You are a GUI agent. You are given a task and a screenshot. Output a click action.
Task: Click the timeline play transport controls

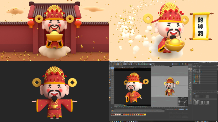(x=170, y=109)
